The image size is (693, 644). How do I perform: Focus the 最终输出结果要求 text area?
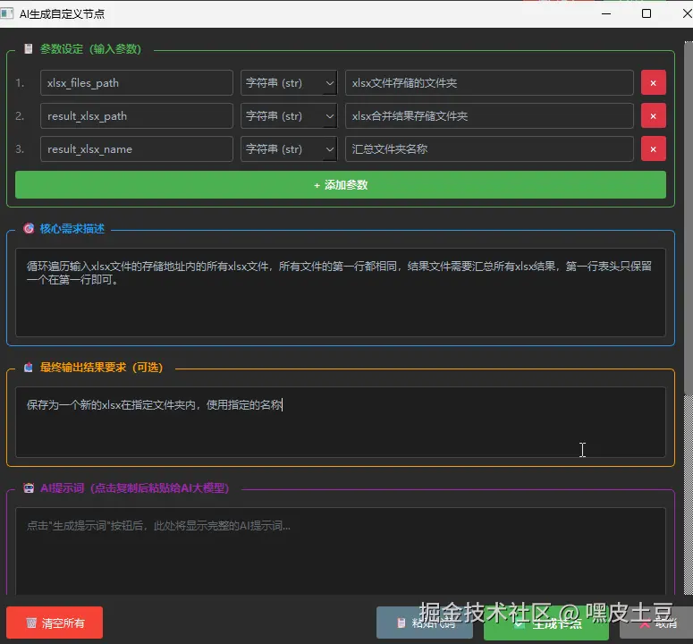[x=341, y=422]
